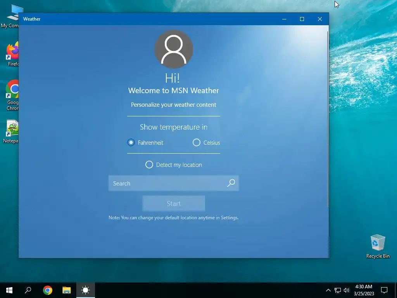
Task: Click the Weather window vertical scrollbar
Action: (328, 119)
